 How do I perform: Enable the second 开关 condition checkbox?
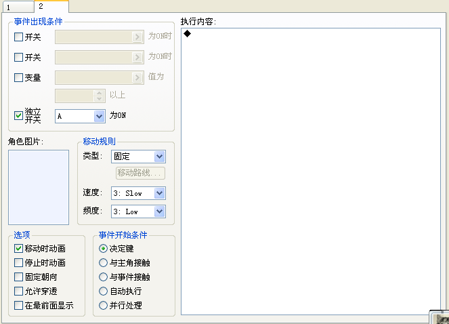(x=18, y=58)
